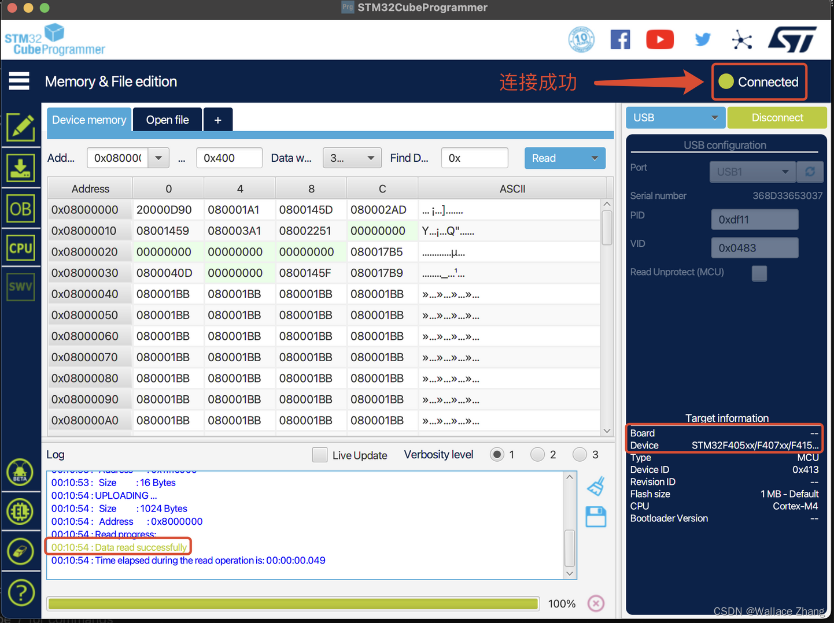Screen dimensions: 834x623
Task: Click the 100% progress bar
Action: coord(293,603)
